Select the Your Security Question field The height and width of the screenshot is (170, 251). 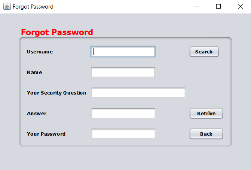pyautogui.click(x=138, y=93)
